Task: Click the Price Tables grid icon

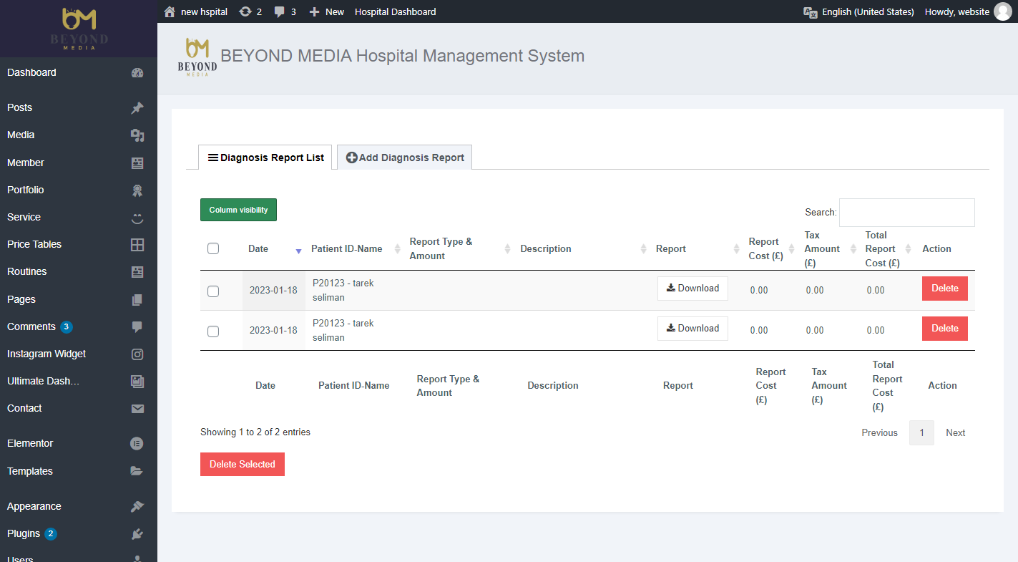Action: 137,245
